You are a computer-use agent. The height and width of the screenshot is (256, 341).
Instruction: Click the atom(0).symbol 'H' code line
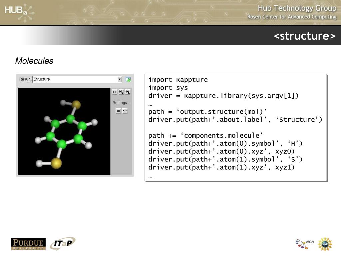pyautogui.click(x=225, y=143)
